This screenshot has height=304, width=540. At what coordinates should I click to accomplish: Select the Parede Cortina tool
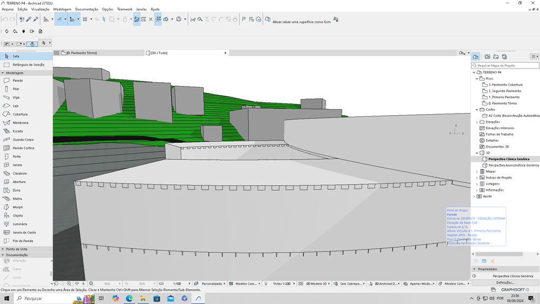pyautogui.click(x=23, y=148)
